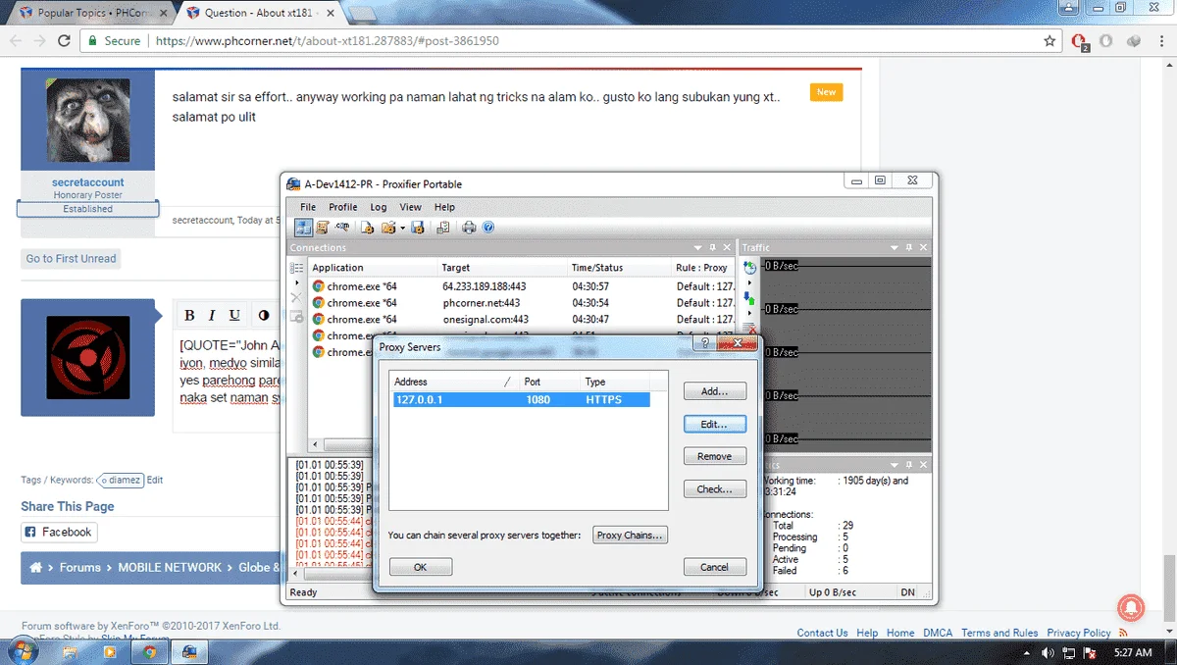Viewport: 1177px width, 665px height.
Task: Select the 127.0.0.1 proxy server row
Action: 520,399
